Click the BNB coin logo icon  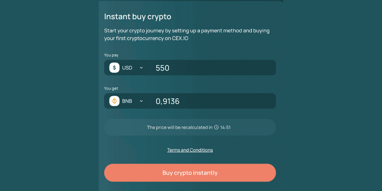114,101
